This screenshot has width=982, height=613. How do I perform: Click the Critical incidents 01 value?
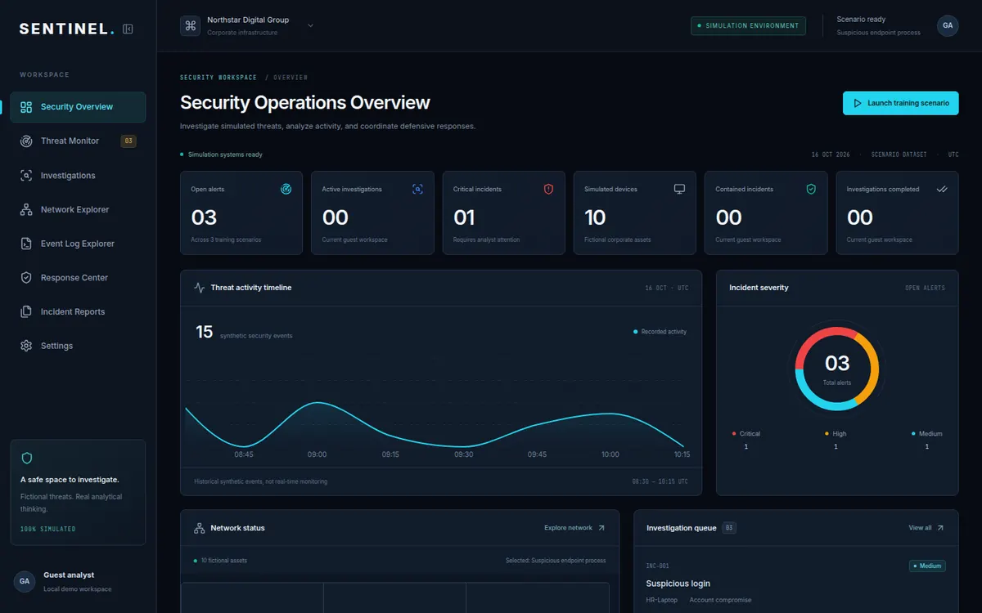(x=465, y=217)
